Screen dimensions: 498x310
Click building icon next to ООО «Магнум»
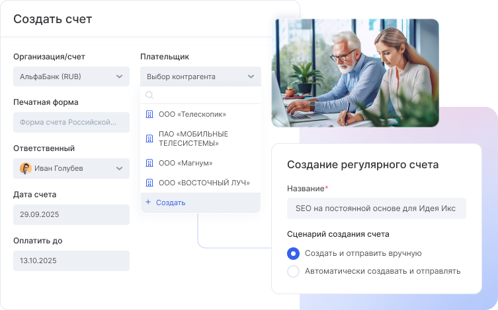click(149, 163)
